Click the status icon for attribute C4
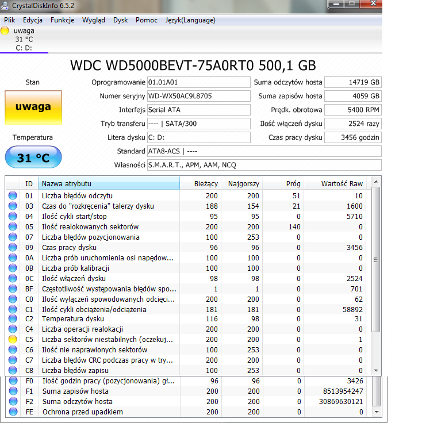 [13, 329]
